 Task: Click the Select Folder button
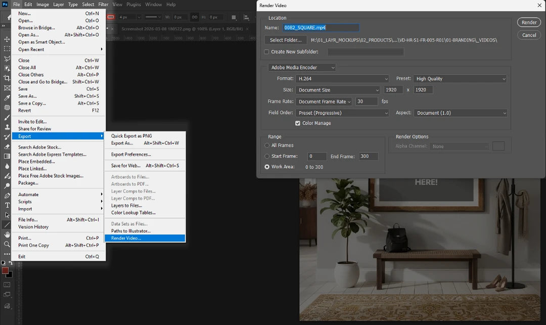pyautogui.click(x=286, y=40)
